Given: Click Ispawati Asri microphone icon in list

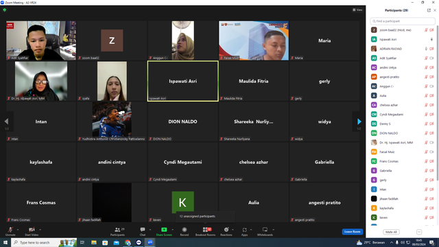Looking at the screenshot, I should tap(431, 40).
